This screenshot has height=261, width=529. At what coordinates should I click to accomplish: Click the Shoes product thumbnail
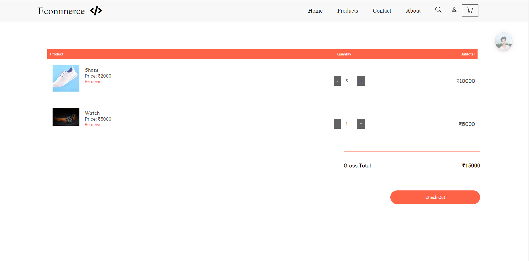(x=66, y=78)
